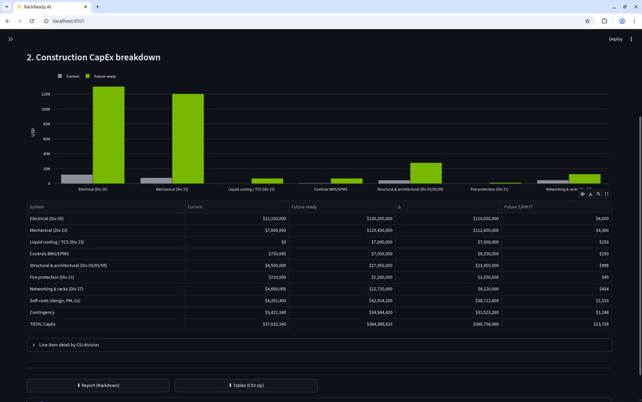This screenshot has width=642, height=402.
Task: Go back in browser history
Action: pos(8,21)
